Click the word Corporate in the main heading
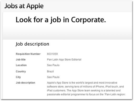Image resolution: width=134 pixels, height=101 pixels. click(88, 20)
